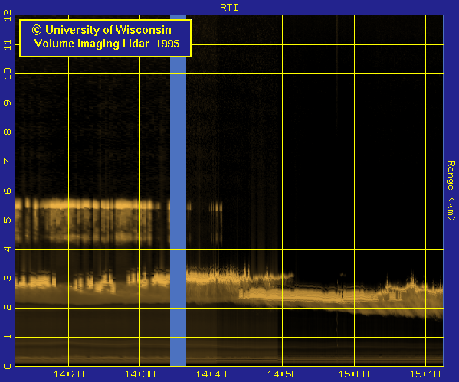This screenshot has height=382, width=459.
Task: Select the 15:00 time axis label
Action: pos(354,374)
